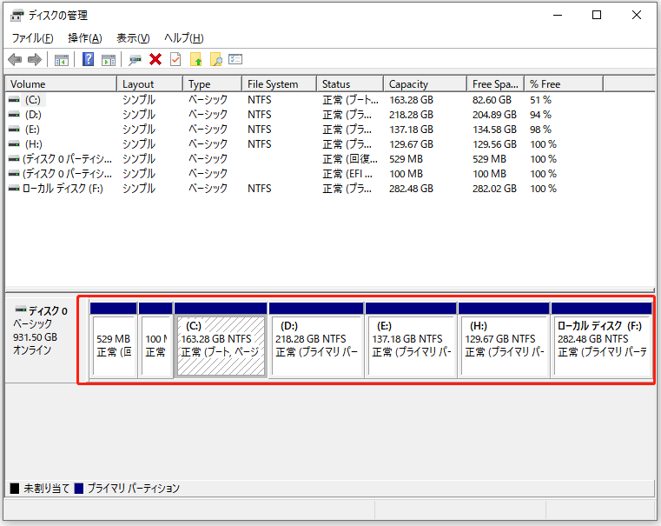Sort by the Status column header

click(350, 84)
